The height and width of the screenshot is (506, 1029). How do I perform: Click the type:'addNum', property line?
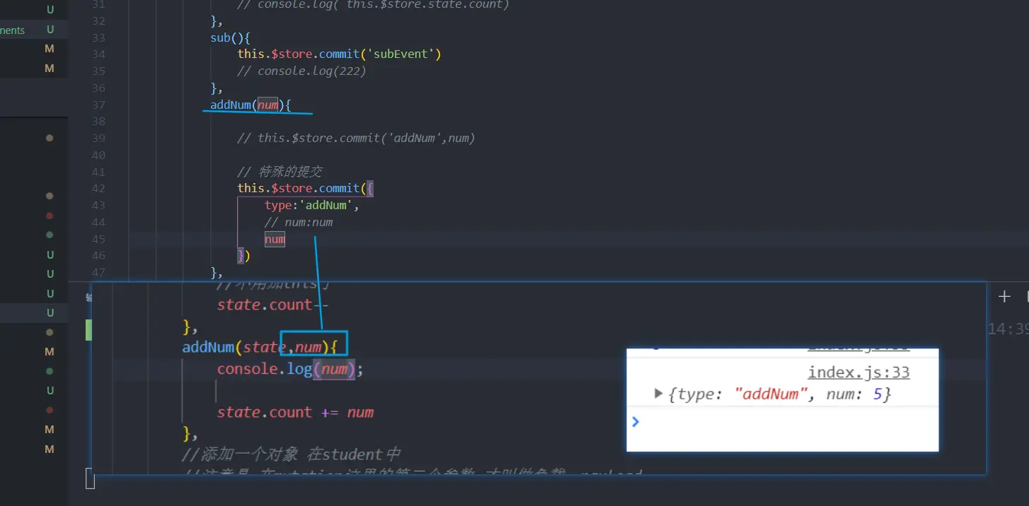[x=312, y=205]
